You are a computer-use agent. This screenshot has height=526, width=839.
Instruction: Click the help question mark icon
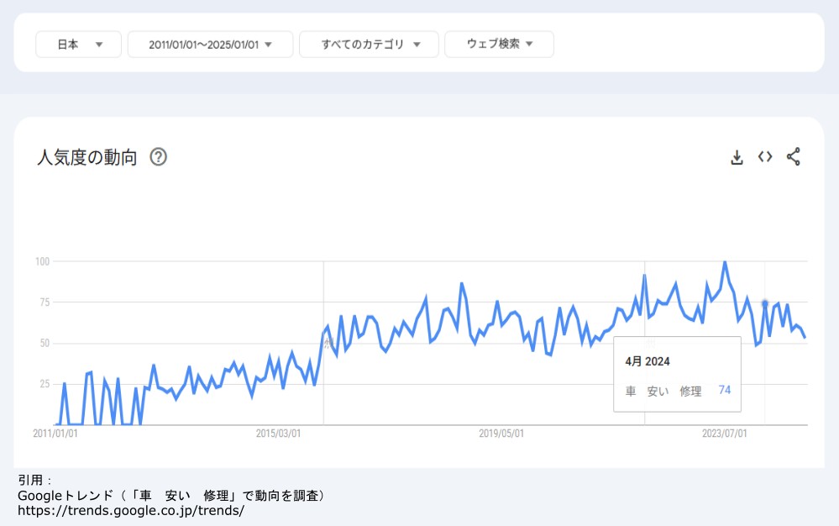click(x=158, y=157)
